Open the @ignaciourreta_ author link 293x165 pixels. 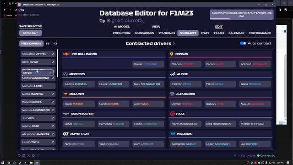point(125,21)
